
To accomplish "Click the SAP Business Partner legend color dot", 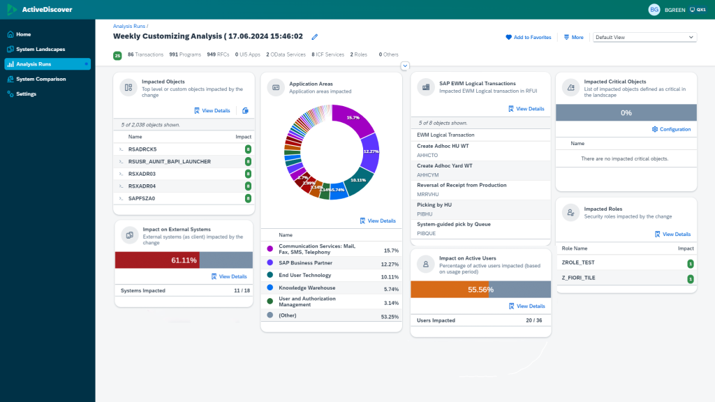I will (x=270, y=262).
